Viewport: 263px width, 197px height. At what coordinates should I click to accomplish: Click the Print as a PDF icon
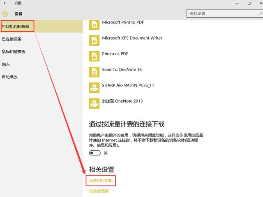[94, 56]
